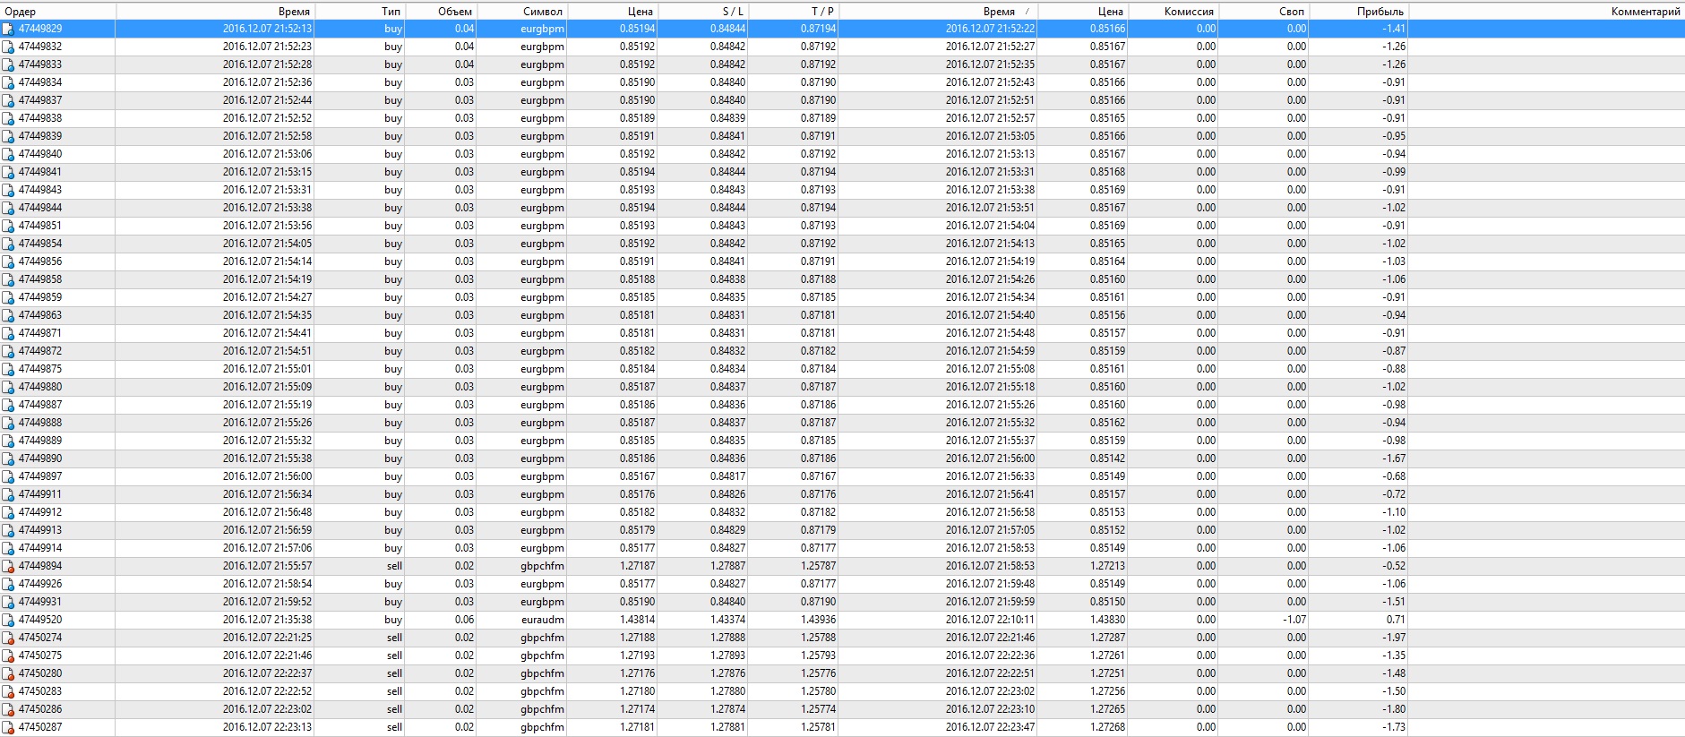Image resolution: width=1685 pixels, height=737 pixels.
Task: Select the stop-loss value '1.43374'
Action: click(727, 620)
